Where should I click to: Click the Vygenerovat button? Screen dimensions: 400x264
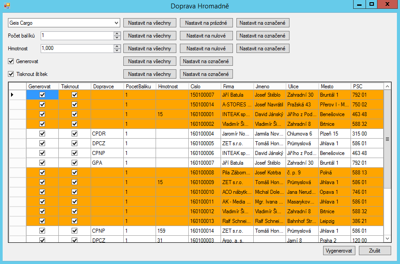pos(339,250)
